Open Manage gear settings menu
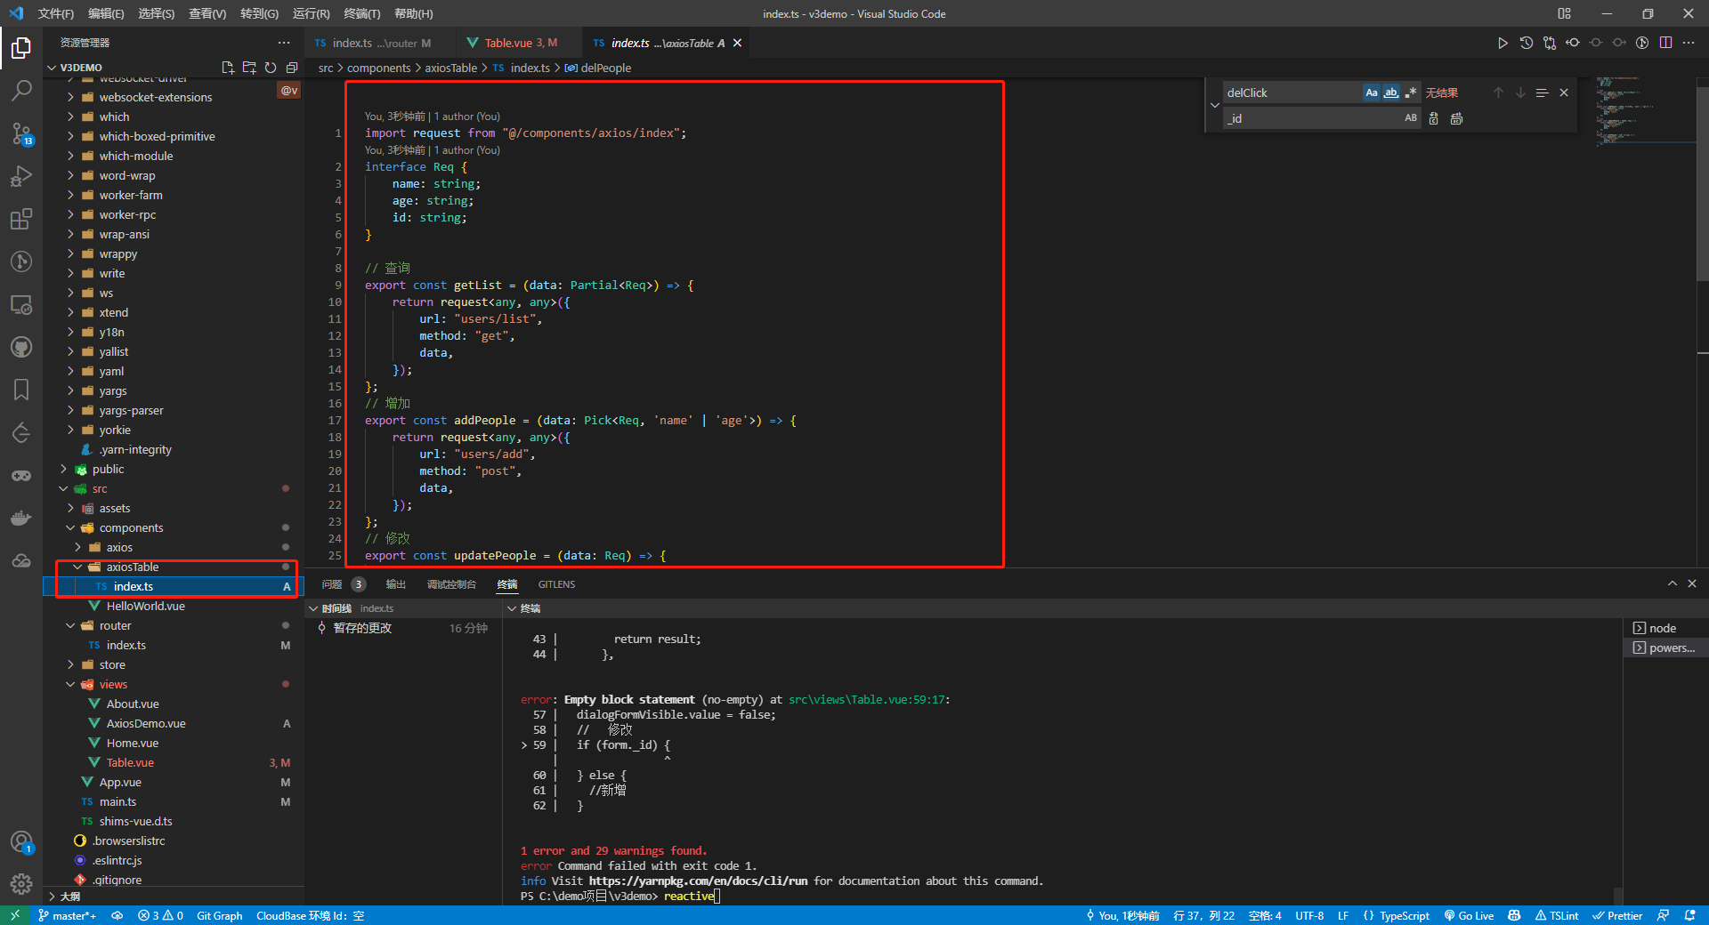The image size is (1709, 925). click(21, 884)
